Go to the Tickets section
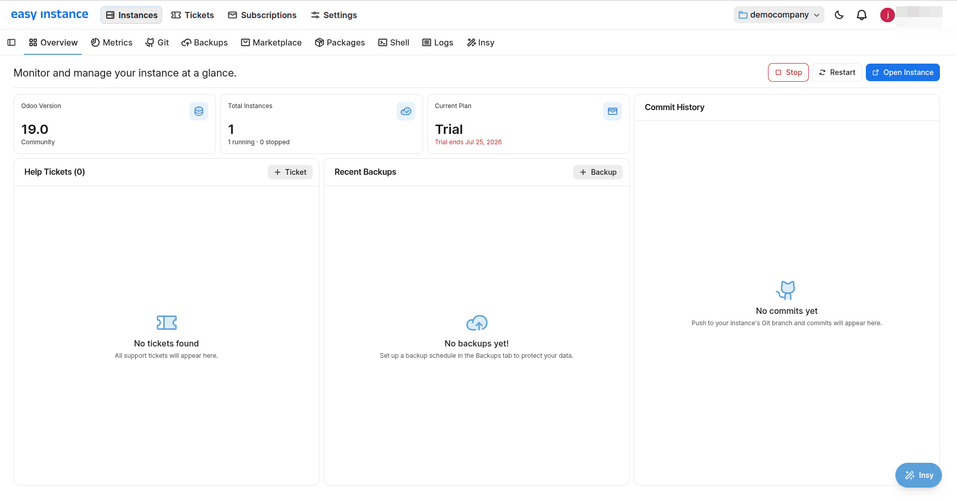Image resolution: width=957 pixels, height=500 pixels. pos(193,15)
